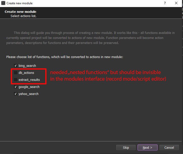Tick the extract_results checkbox
This screenshot has width=183, height=154.
point(16,80)
